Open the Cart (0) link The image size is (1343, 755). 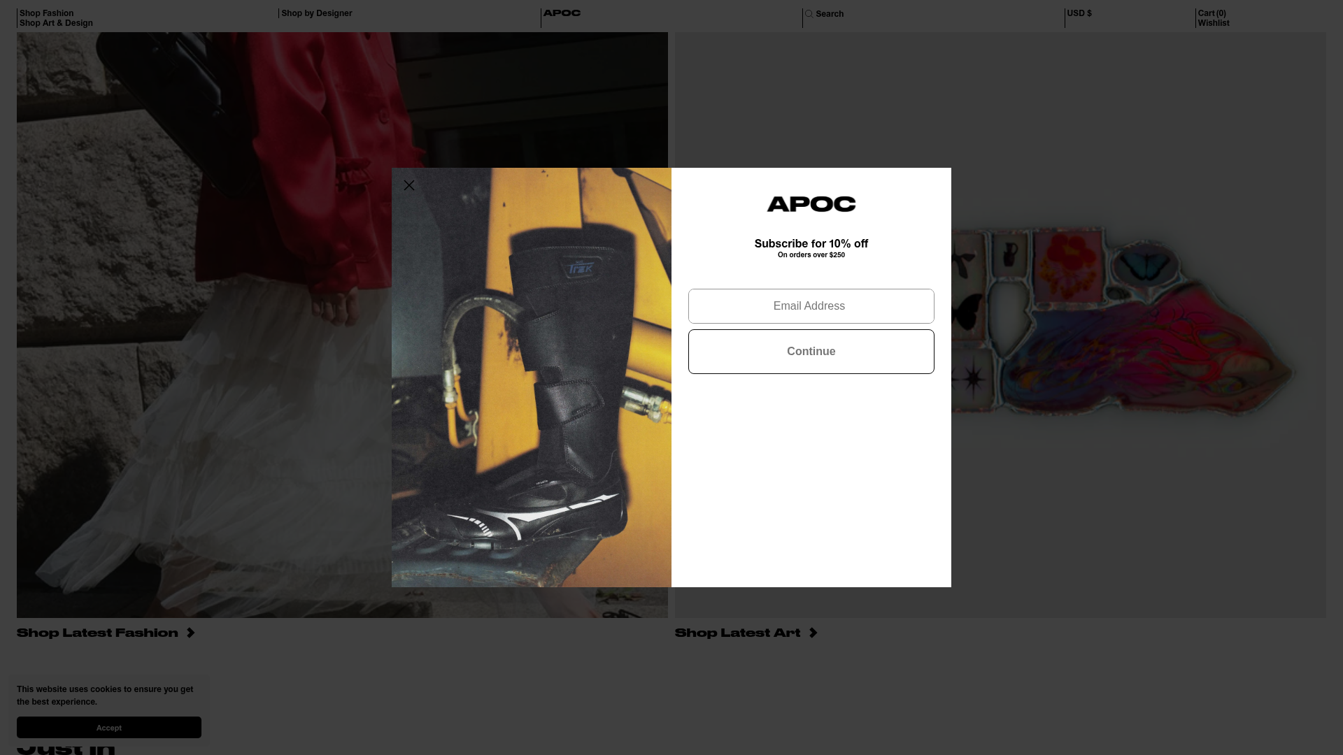click(1211, 13)
